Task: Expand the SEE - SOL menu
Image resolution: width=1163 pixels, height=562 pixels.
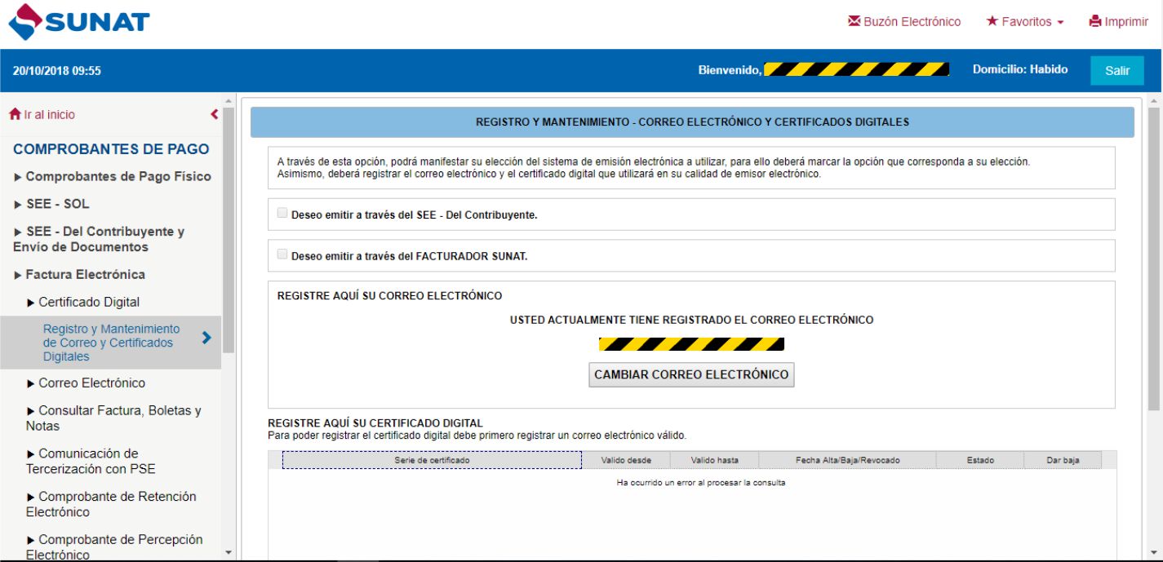Action: coord(52,204)
